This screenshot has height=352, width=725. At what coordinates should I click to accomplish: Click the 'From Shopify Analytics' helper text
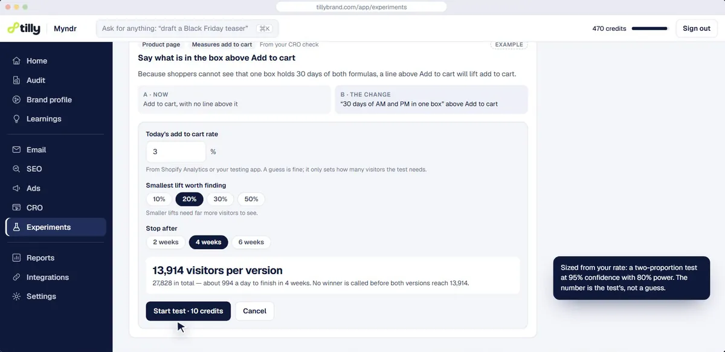coord(286,169)
